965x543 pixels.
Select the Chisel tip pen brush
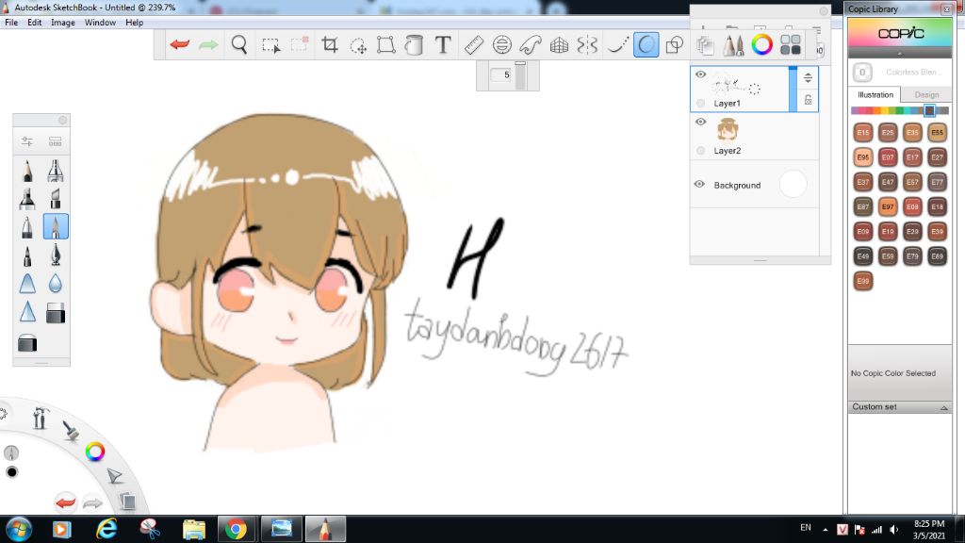click(56, 199)
